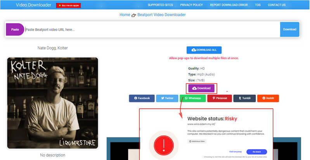Share on Reddit
The height and width of the screenshot is (160, 310).
pyautogui.click(x=268, y=98)
